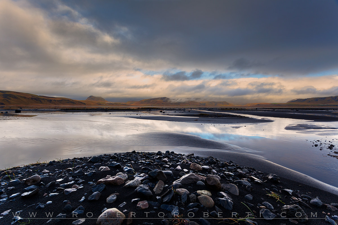
Task: Click the blue sky reflection in the water
Action: click(x=223, y=137)
